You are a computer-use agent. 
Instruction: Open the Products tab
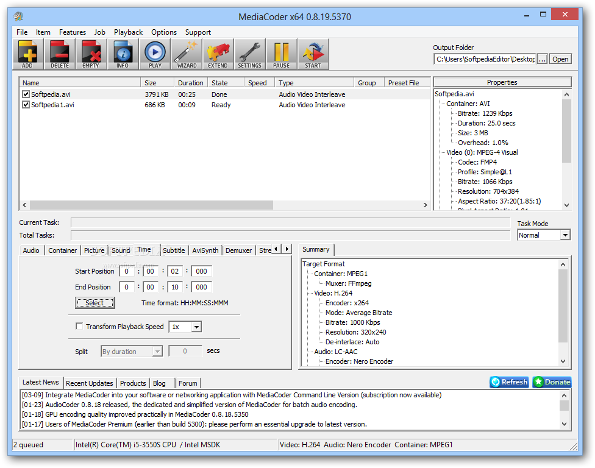(133, 383)
